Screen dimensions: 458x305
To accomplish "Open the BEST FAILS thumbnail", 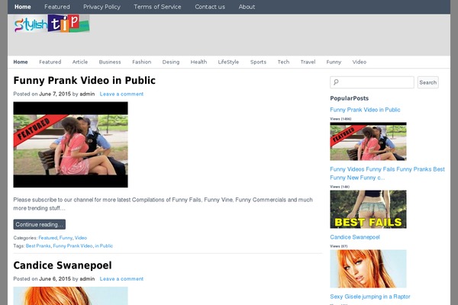I will click(368, 209).
